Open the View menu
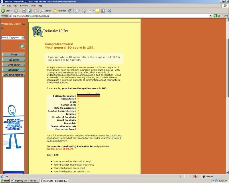The width and height of the screenshot is (229, 183). click(15, 5)
